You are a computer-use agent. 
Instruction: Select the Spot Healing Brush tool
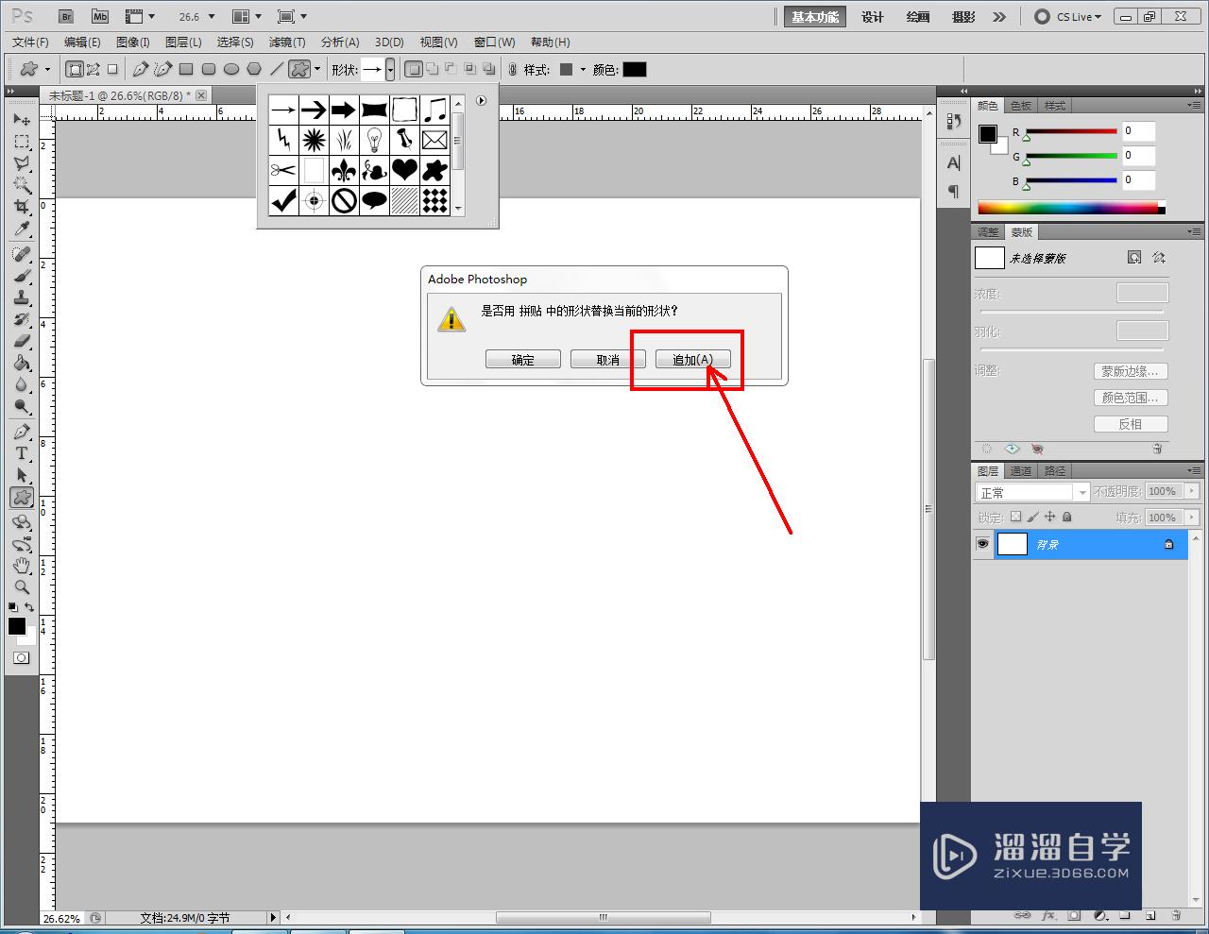21,255
